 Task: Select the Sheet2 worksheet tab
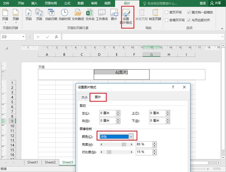tap(50, 163)
